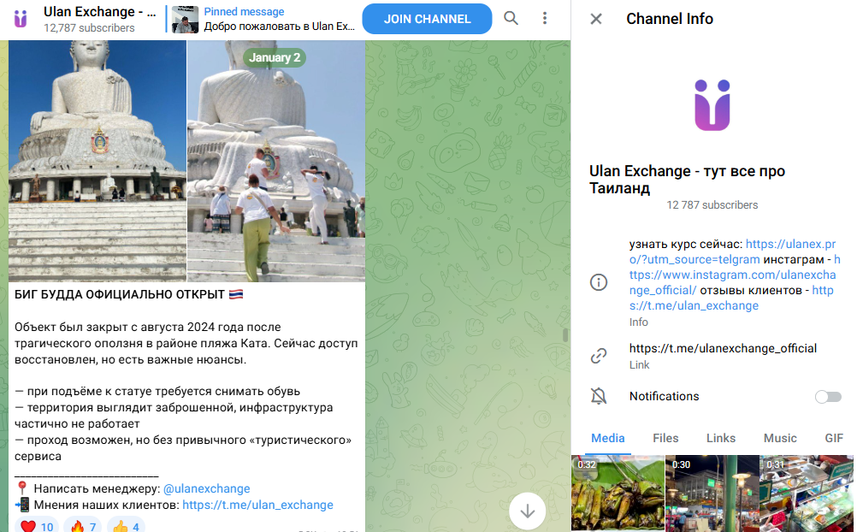Click the "12 787 subscribers" text in Channel Info
The width and height of the screenshot is (857, 532).
pyautogui.click(x=712, y=205)
